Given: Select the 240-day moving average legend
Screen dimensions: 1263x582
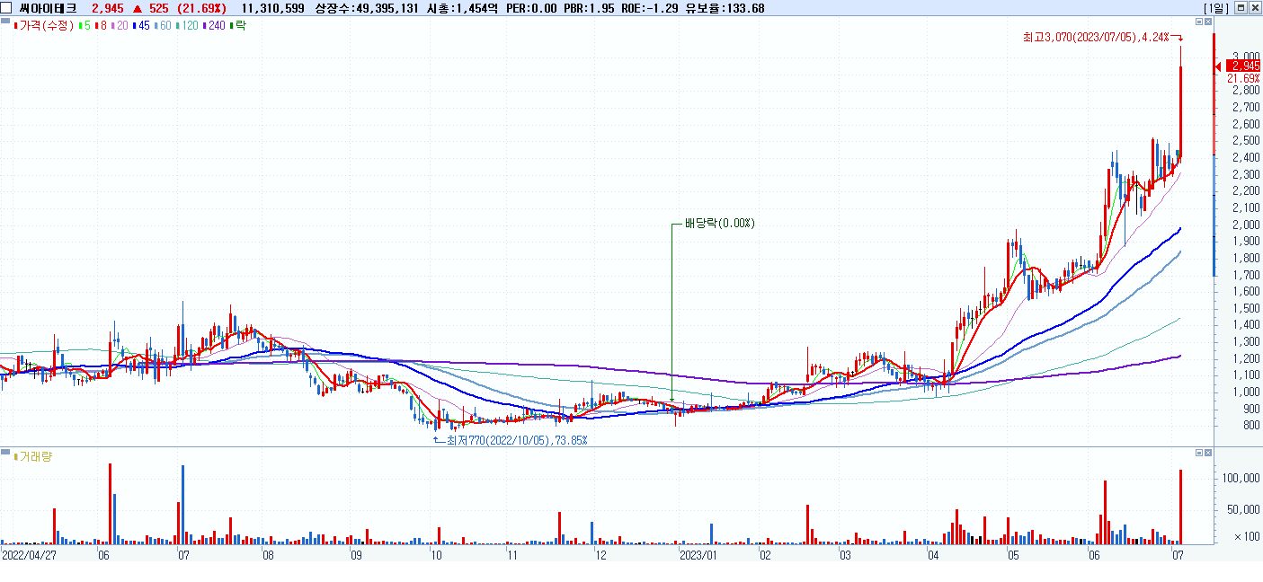Looking at the screenshot, I should point(214,26).
